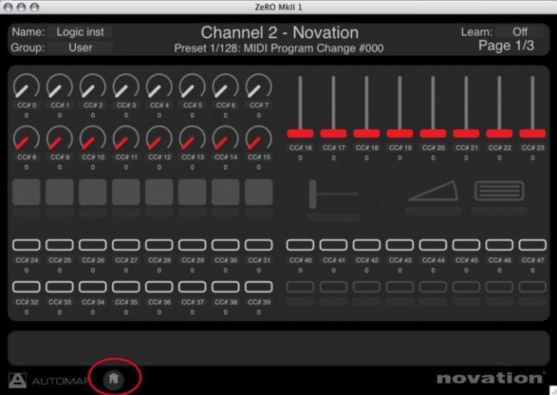
Task: Click Preset 1/128 MIDI Program Change text
Action: point(278,48)
